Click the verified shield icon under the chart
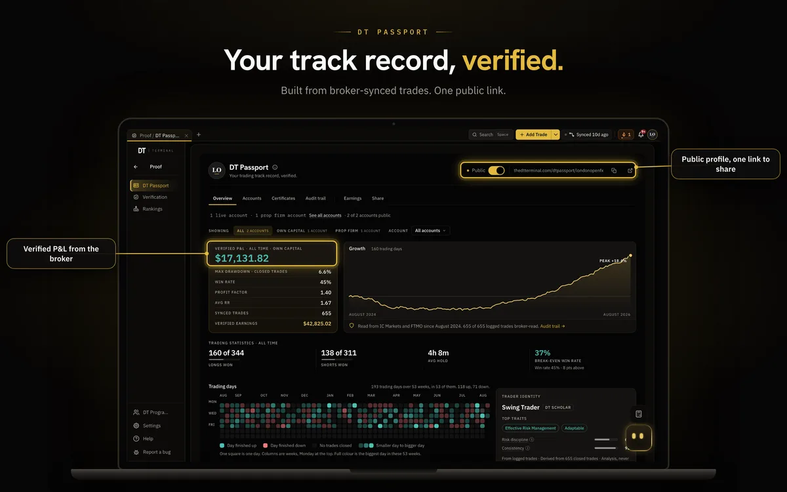The height and width of the screenshot is (492, 787). click(352, 326)
